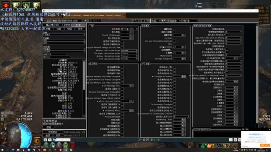The width and height of the screenshot is (271, 152).
Task: Click the 选项 options button
Action: click(48, 135)
